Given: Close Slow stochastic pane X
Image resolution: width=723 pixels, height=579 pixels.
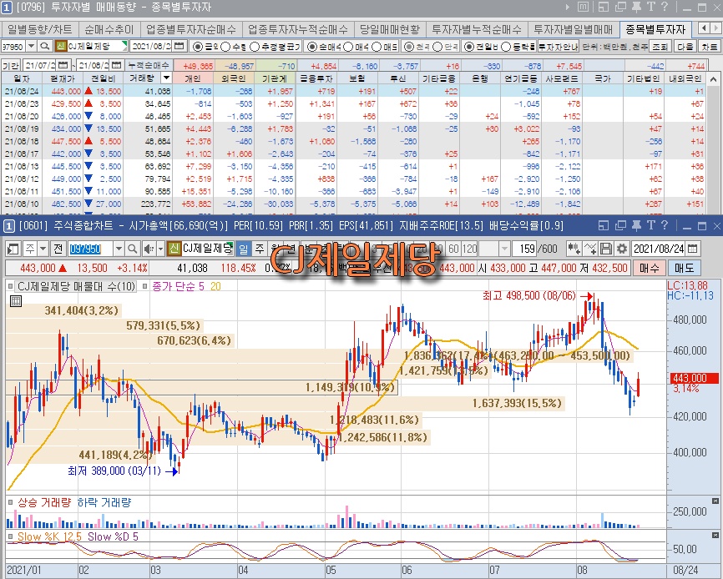Looking at the screenshot, I should 715,536.
